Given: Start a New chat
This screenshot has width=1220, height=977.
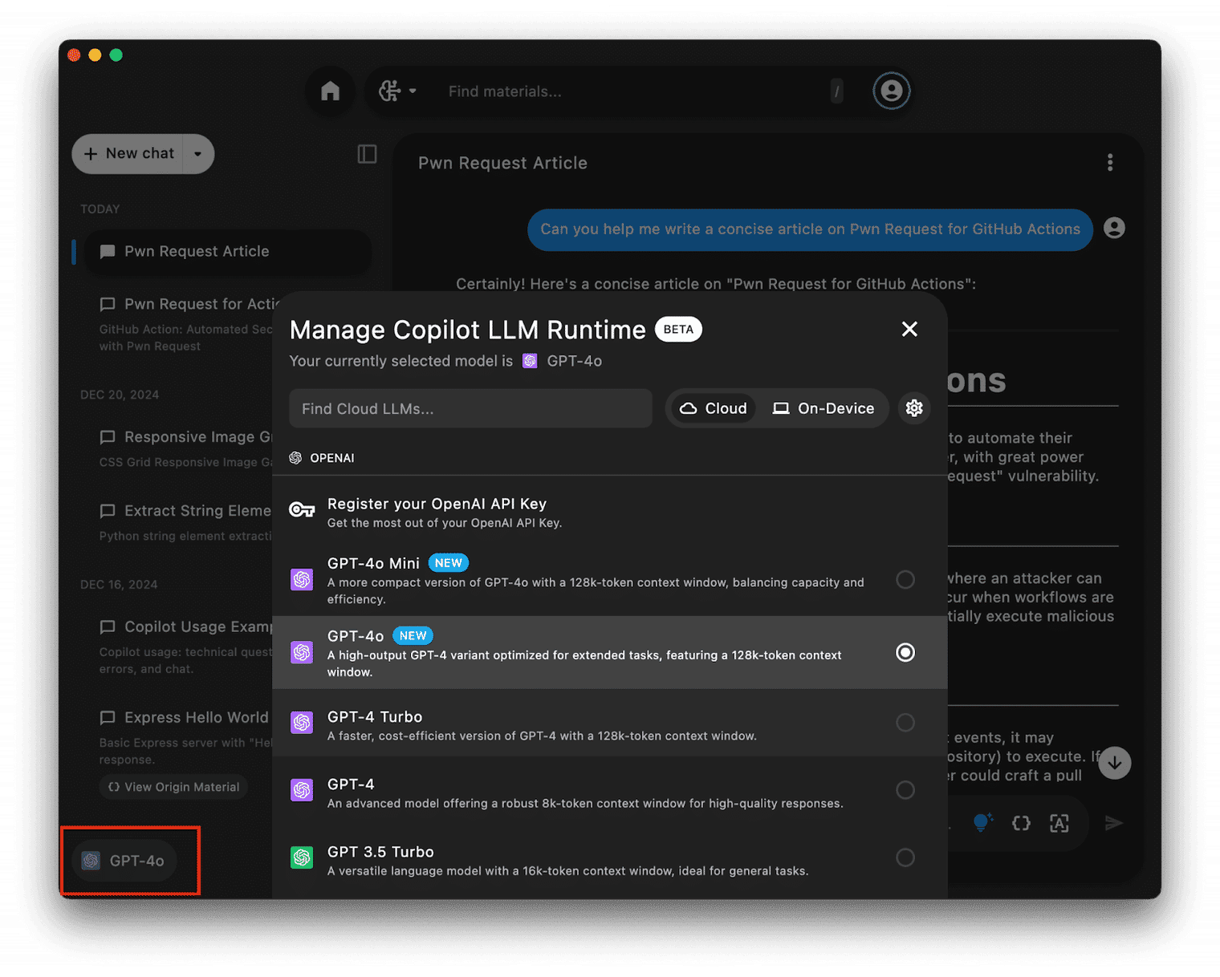Looking at the screenshot, I should tap(128, 153).
